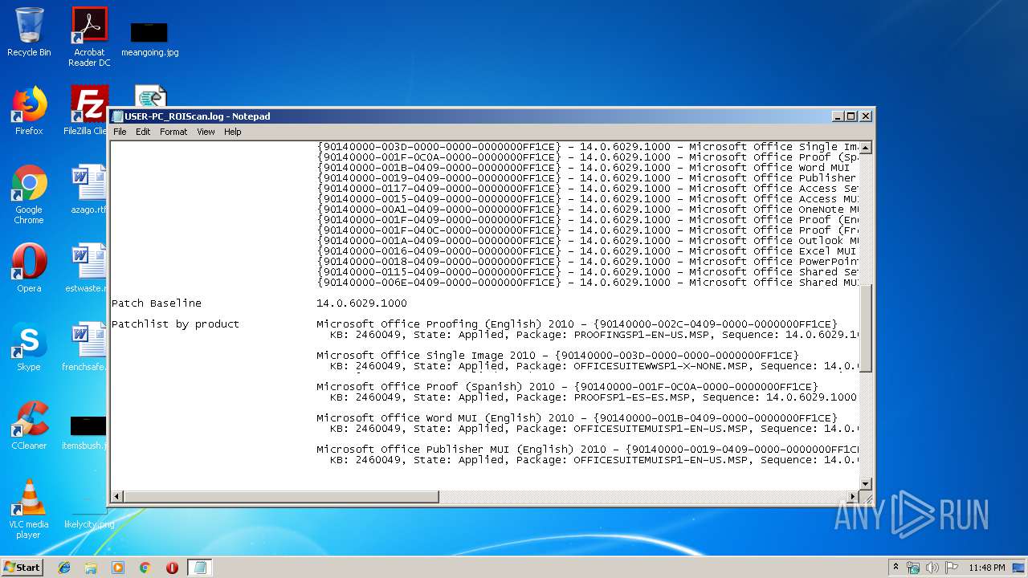
Task: Launch Acrobat Reader DC from desktop
Action: click(89, 36)
